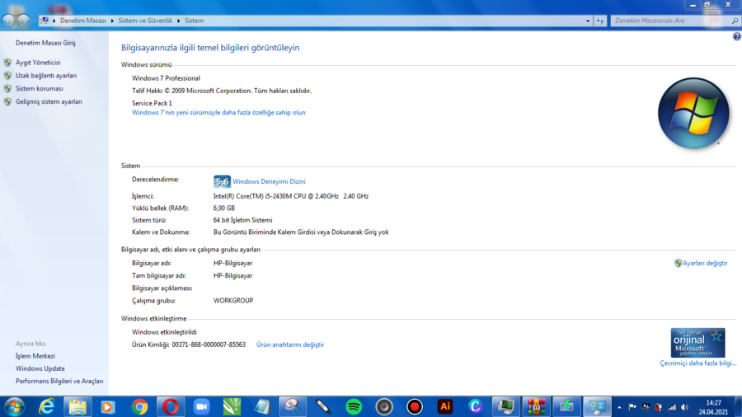
Task: Open Action Center flag tray icon
Action: click(x=632, y=407)
